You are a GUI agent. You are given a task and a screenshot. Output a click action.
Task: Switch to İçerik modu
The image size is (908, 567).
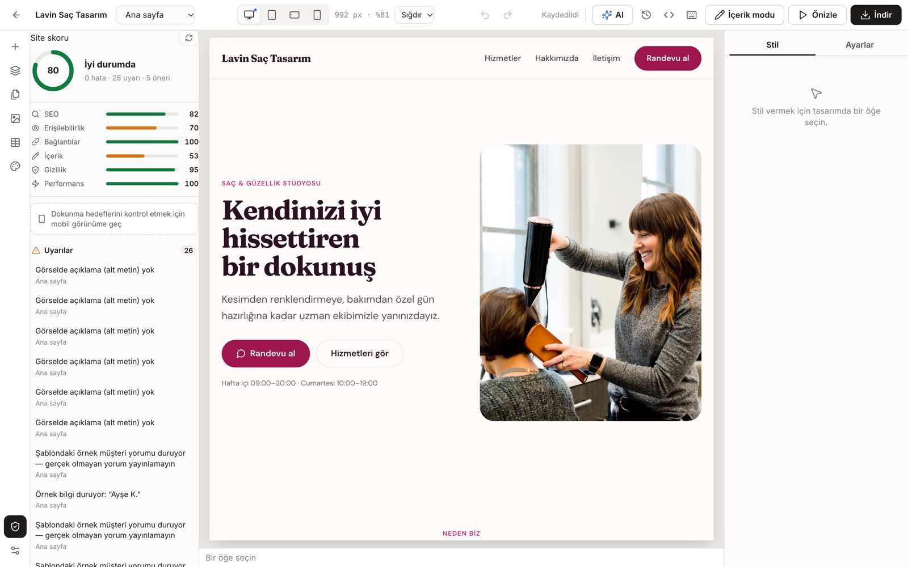745,15
